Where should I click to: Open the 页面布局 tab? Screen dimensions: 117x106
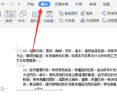point(62,4)
